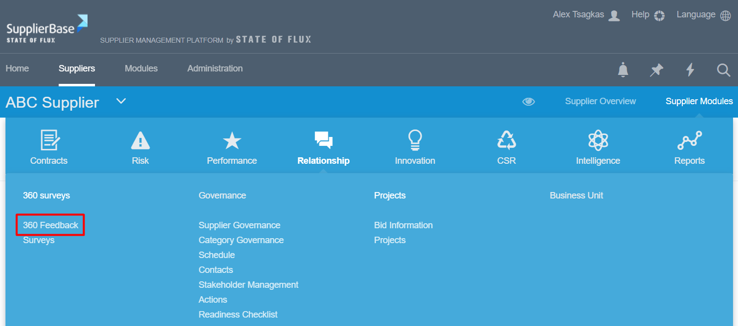Toggle the eye visibility icon
Screen dimensions: 738x326
(x=528, y=102)
